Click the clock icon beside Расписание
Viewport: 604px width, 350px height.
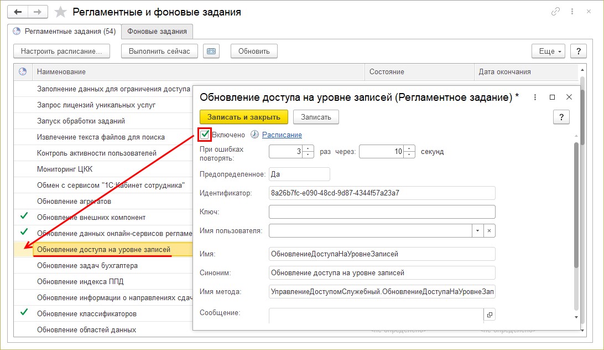point(254,134)
